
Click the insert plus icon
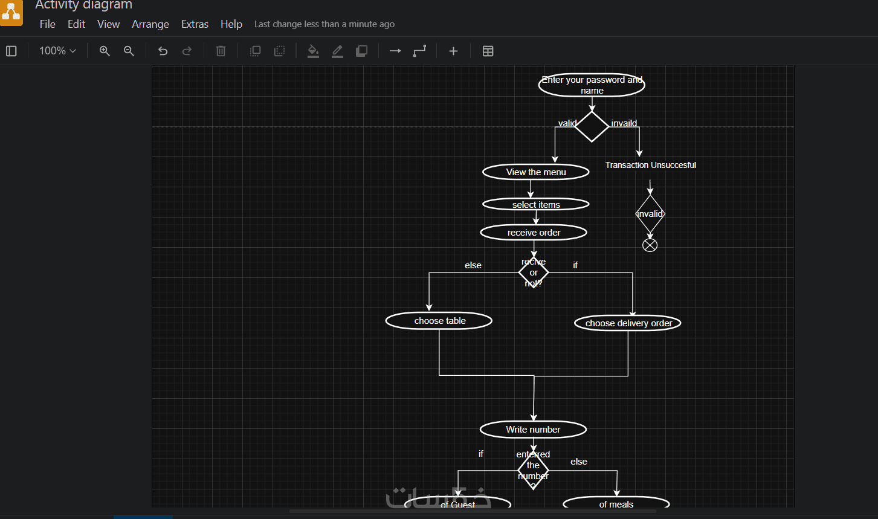[x=453, y=51]
